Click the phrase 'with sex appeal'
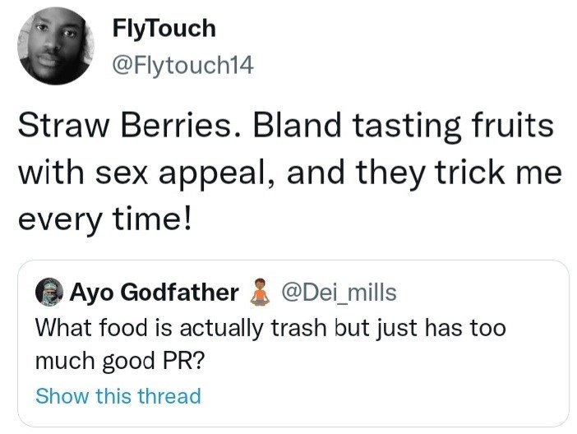Screen dimensions: 577x434 [142, 173]
